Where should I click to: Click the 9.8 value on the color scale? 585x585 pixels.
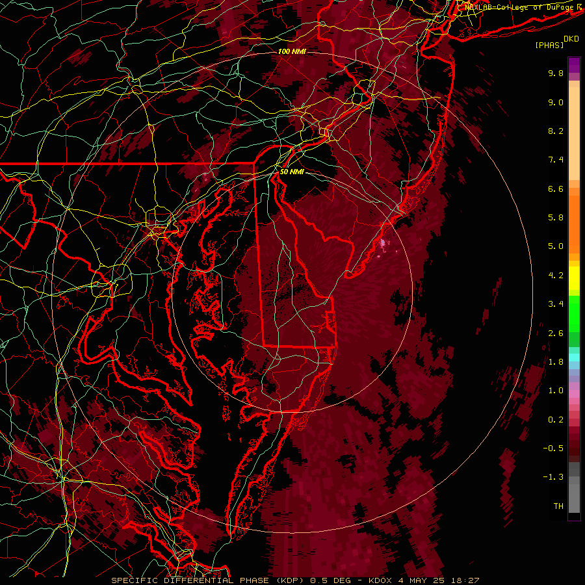[556, 73]
